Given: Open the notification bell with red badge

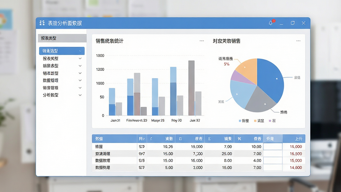Looking at the screenshot, I should 271,23.
